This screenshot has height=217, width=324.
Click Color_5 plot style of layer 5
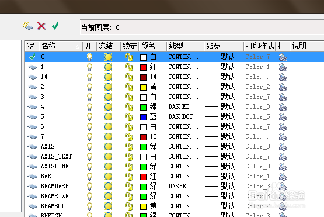click(257, 117)
